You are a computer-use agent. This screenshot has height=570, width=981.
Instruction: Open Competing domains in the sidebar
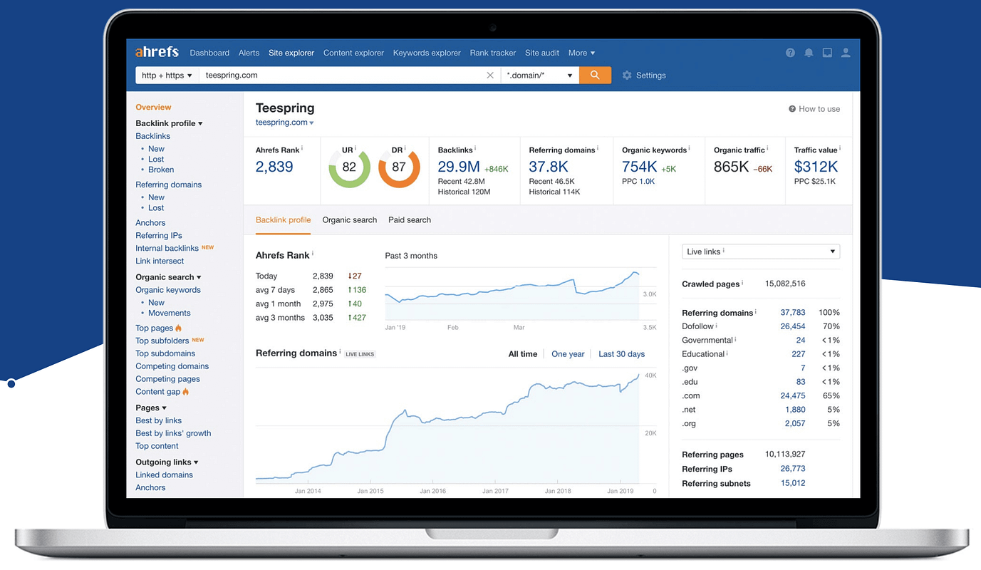pyautogui.click(x=172, y=366)
